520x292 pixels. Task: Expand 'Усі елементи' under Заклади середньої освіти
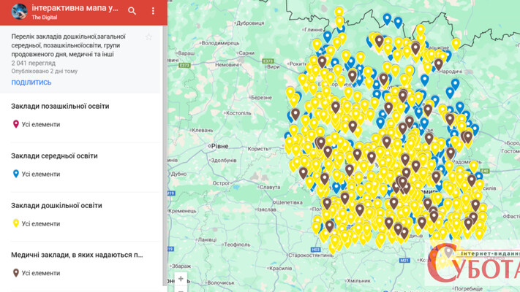(x=41, y=174)
